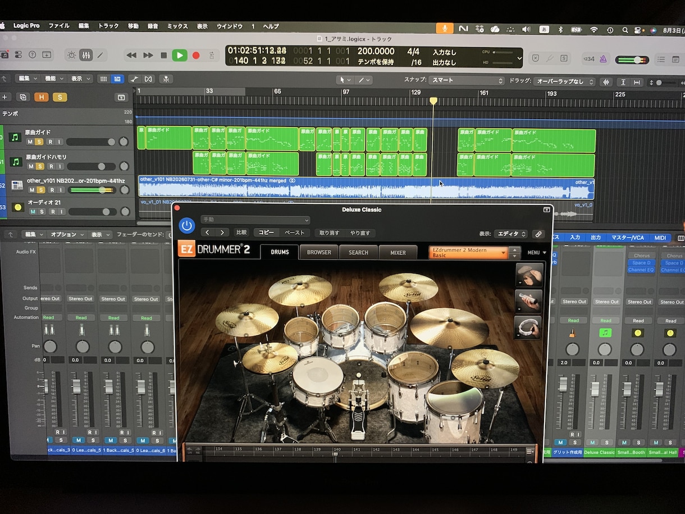
Task: Click the red Record button
Action: tap(196, 55)
